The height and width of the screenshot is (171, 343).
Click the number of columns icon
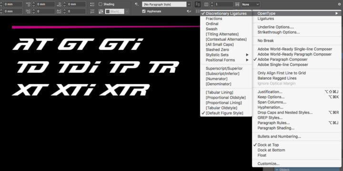pyautogui.click(x=206, y=4)
